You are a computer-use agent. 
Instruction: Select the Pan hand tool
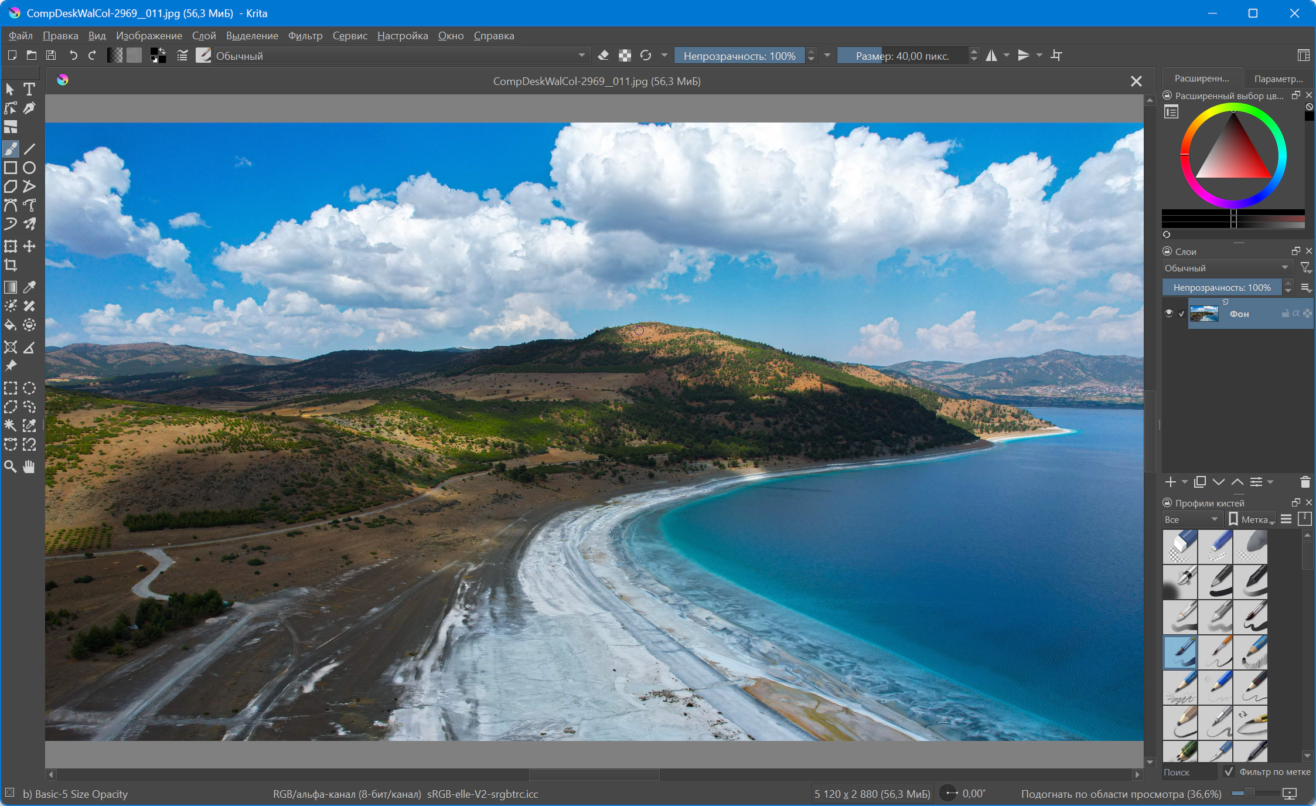[x=29, y=467]
